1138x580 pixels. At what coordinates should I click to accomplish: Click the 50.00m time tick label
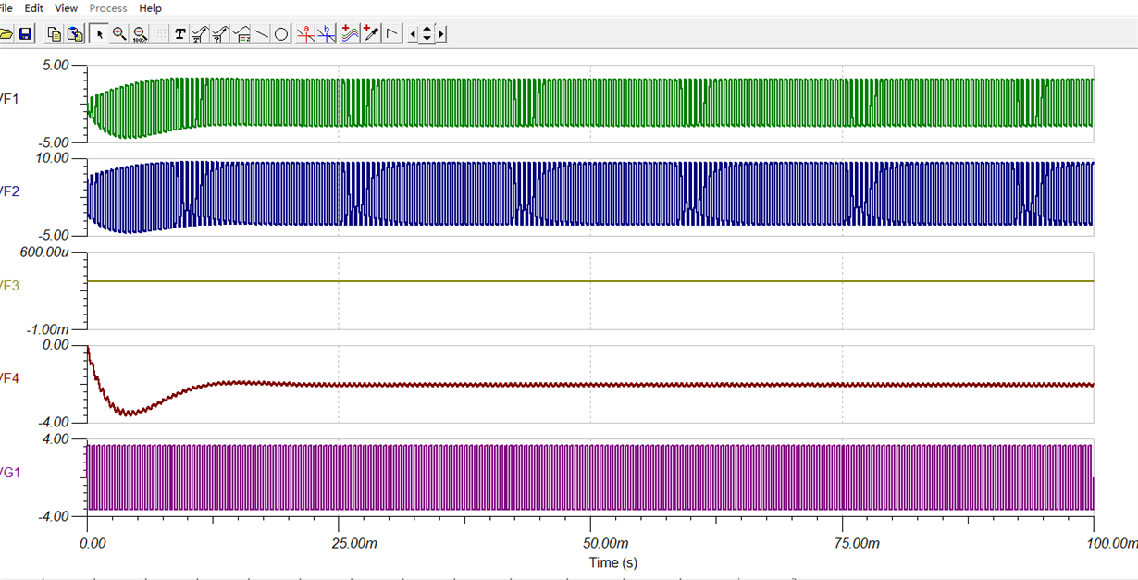(607, 544)
